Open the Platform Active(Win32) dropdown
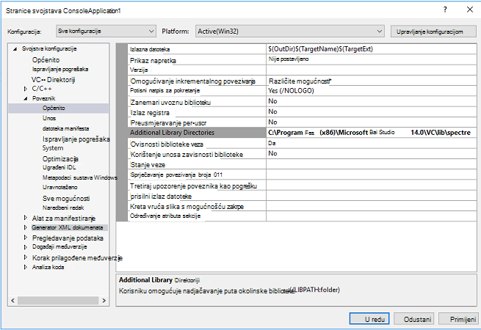The width and height of the screenshot is (481, 330). pos(289,32)
